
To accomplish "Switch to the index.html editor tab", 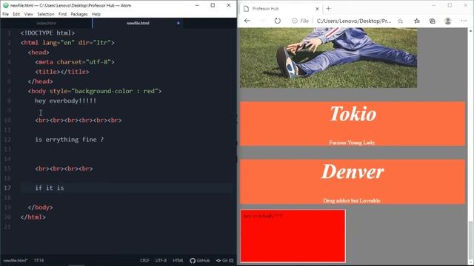I will click(x=46, y=23).
